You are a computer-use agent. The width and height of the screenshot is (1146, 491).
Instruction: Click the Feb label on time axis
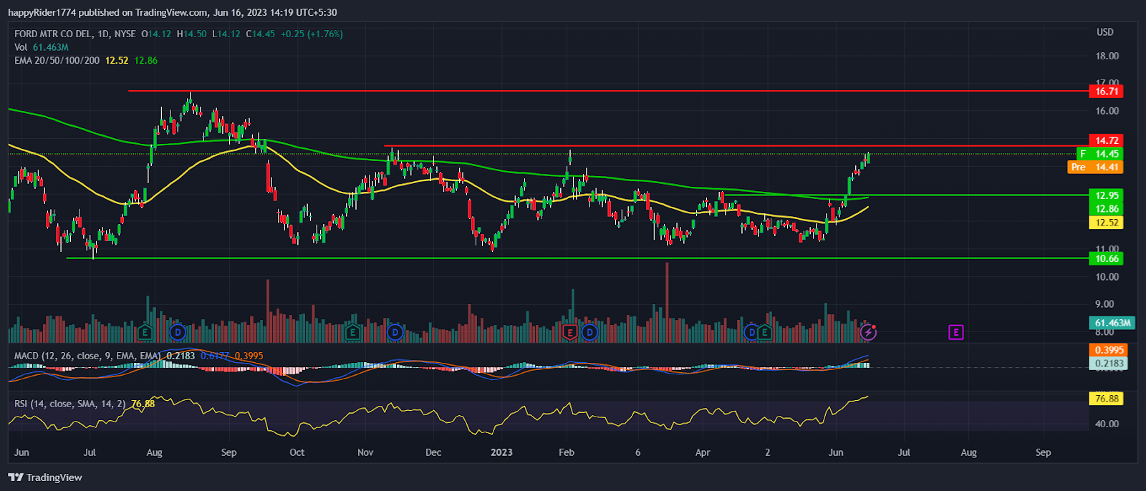click(x=567, y=452)
